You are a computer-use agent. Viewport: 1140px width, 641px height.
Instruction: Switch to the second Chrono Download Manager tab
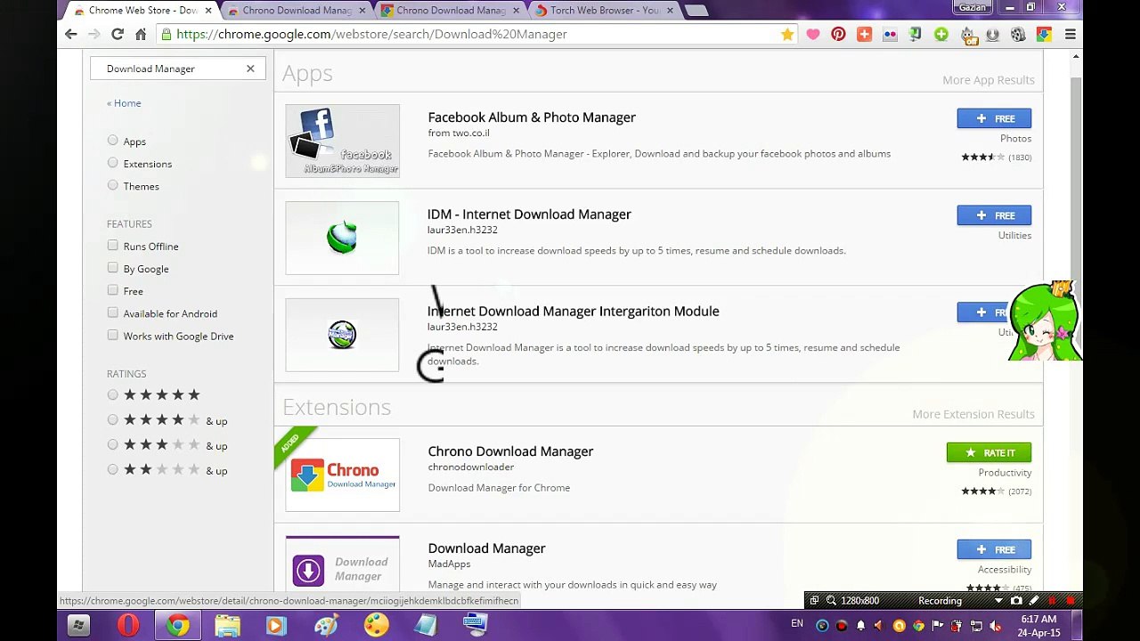(x=297, y=11)
